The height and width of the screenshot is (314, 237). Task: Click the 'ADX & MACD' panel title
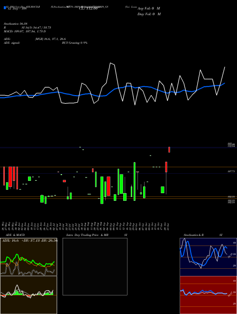[x=15, y=235]
